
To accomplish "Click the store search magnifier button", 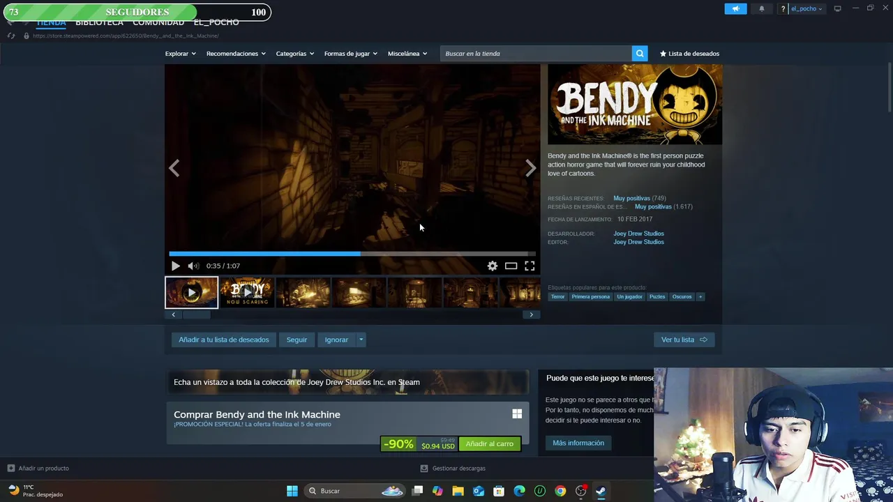I will [639, 54].
